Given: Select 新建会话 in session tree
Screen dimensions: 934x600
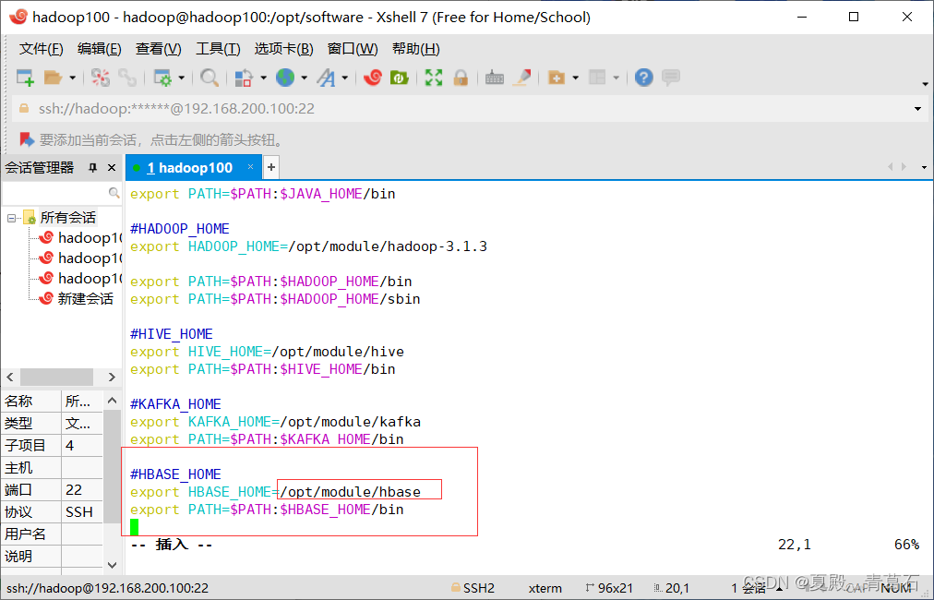Looking at the screenshot, I should pyautogui.click(x=85, y=298).
